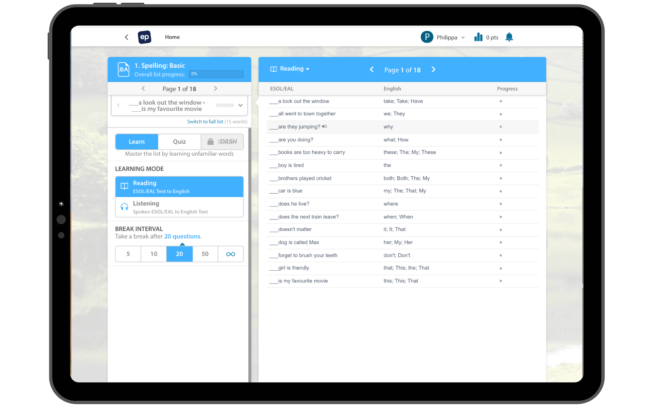Viewport: 652px width, 407px height.
Task: Click the English column header
Action: (392, 89)
